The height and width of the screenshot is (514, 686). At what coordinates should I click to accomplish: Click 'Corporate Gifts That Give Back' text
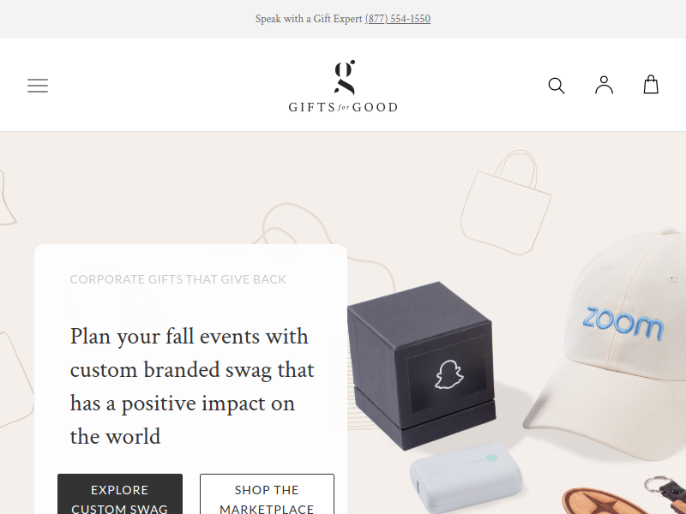(178, 279)
